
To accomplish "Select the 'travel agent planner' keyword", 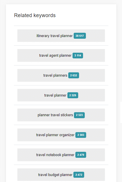I will click(55, 56).
